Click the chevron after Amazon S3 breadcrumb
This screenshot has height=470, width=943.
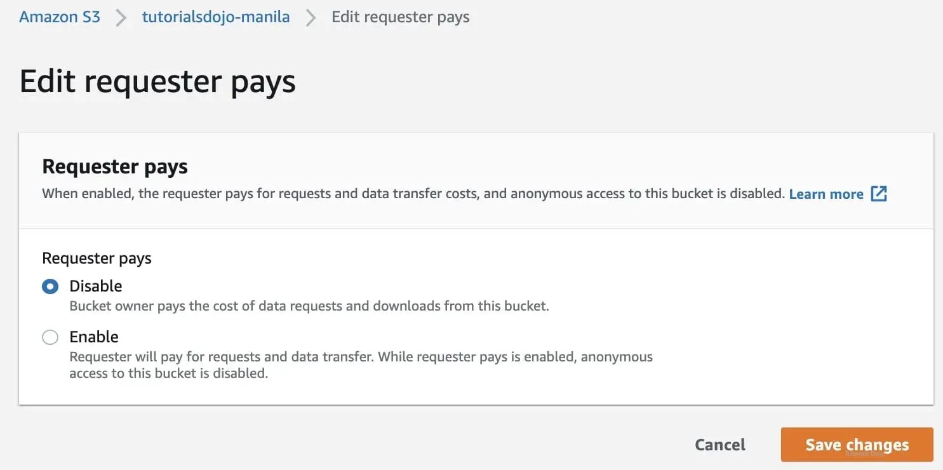pos(121,18)
